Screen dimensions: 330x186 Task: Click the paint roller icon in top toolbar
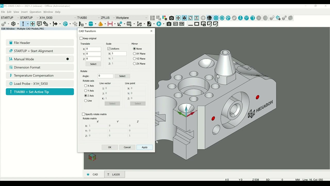tap(246, 18)
